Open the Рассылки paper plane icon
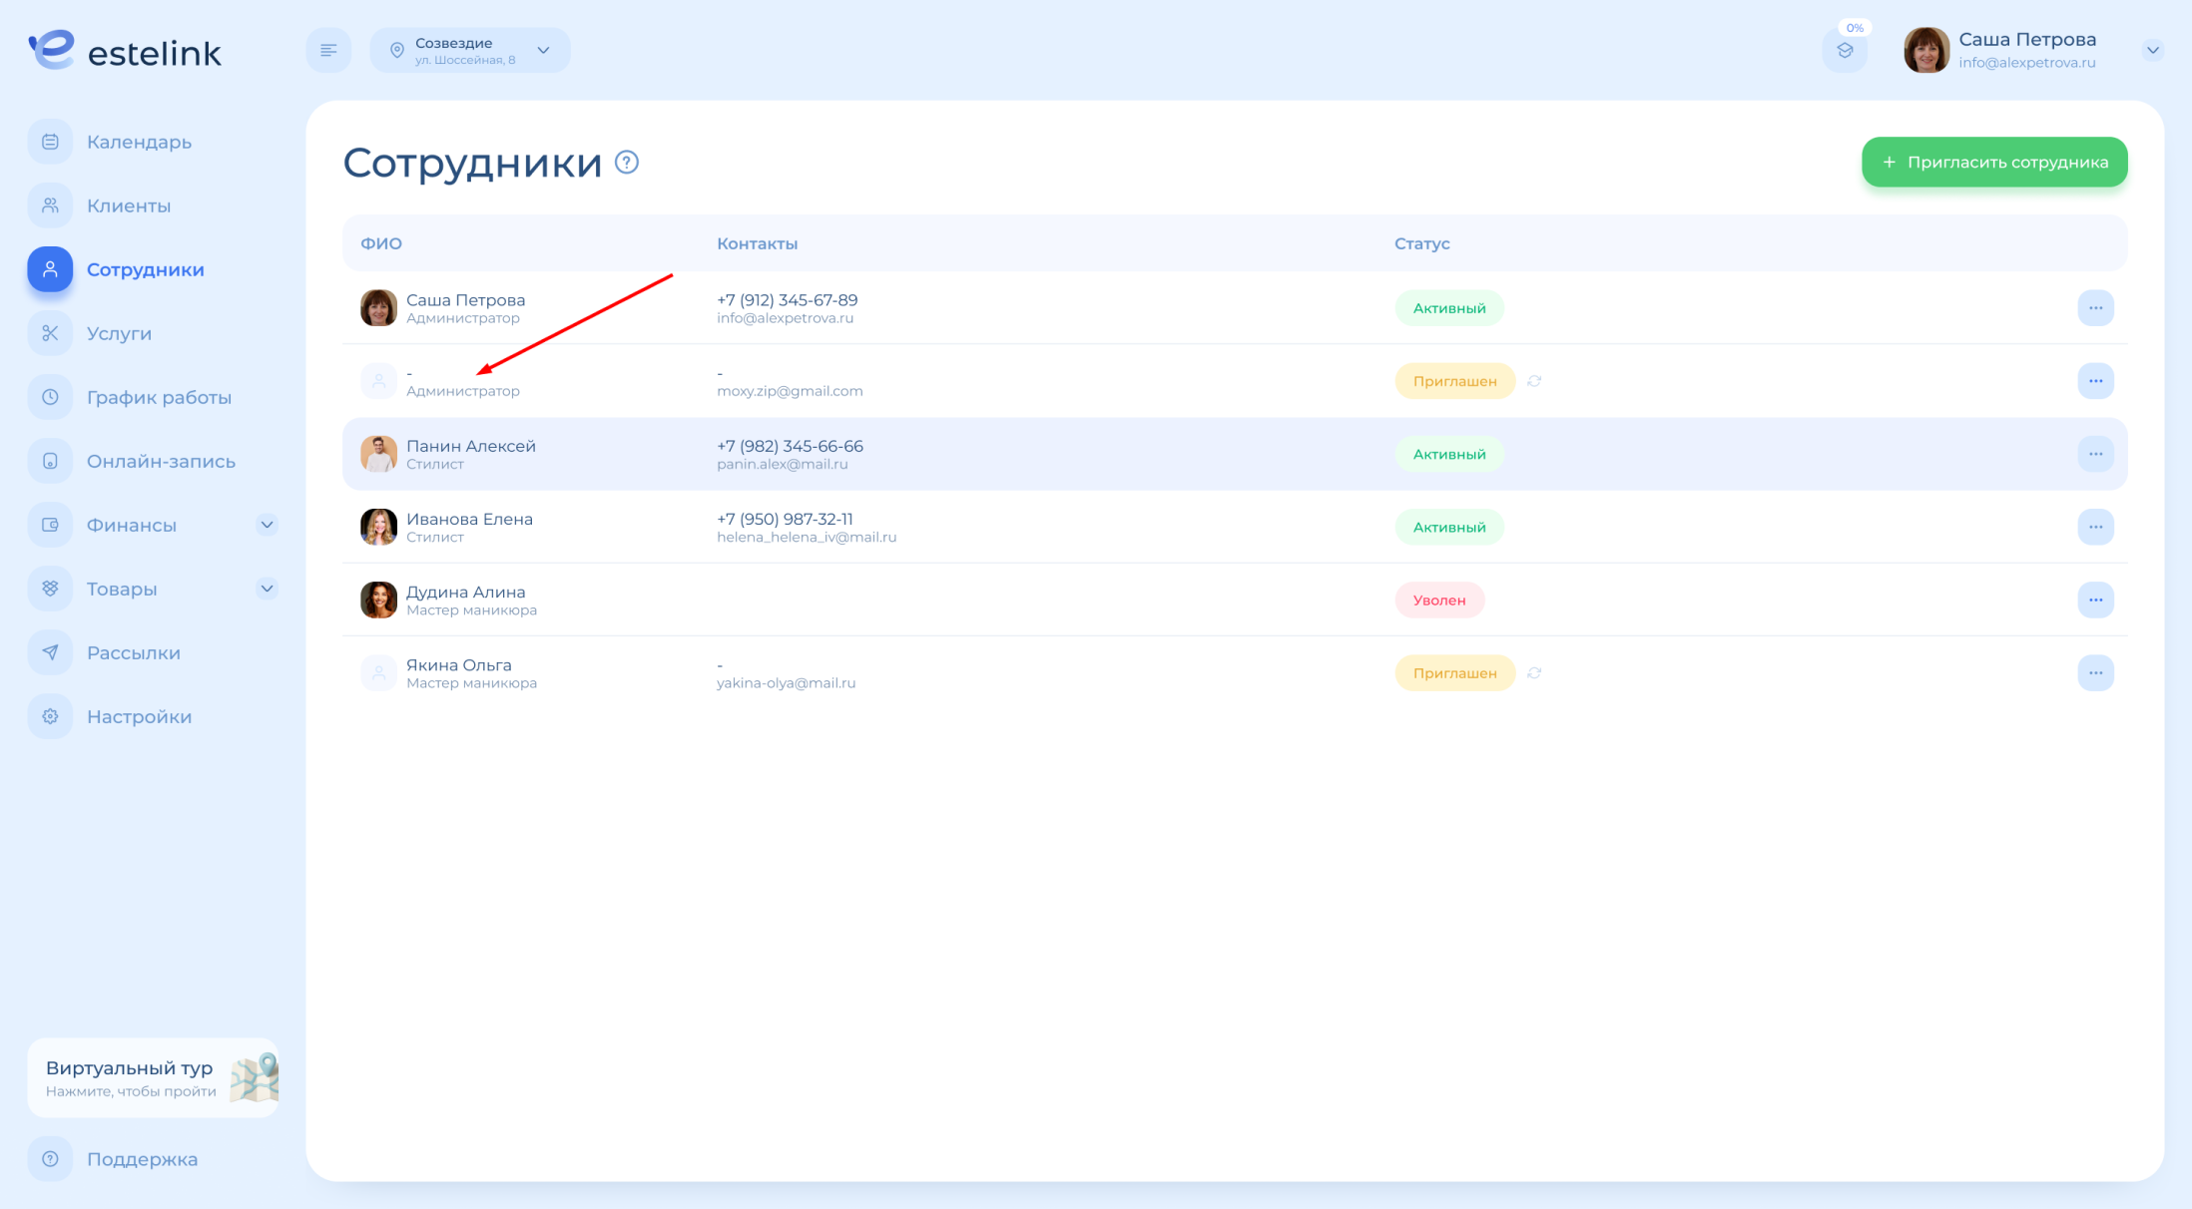The height and width of the screenshot is (1209, 2192). [x=50, y=652]
